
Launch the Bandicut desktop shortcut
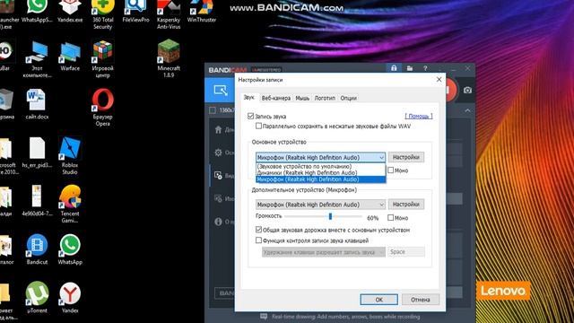pyautogui.click(x=37, y=249)
